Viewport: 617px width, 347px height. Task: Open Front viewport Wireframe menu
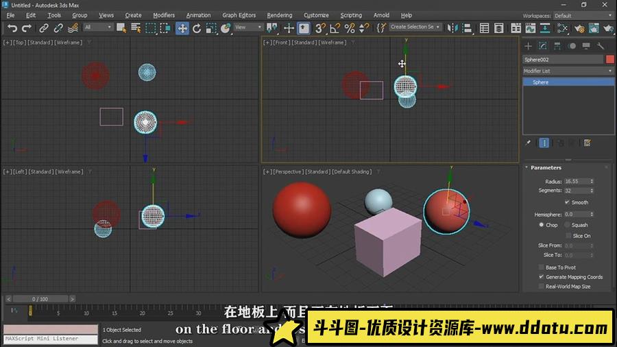[x=332, y=43]
